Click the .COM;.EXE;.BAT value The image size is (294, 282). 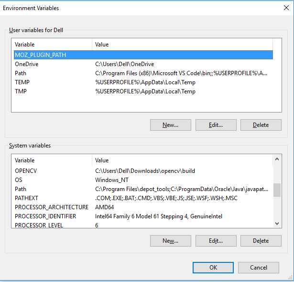click(166, 198)
